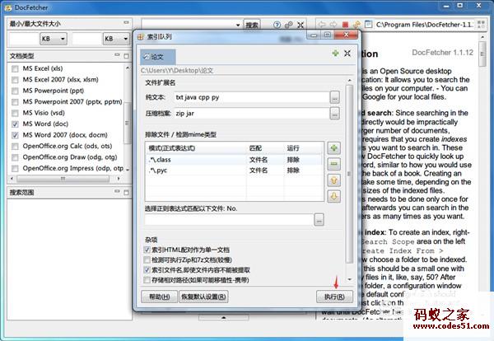This screenshot has height=341, width=494.
Task: Click the regex test file path field
Action: pyautogui.click(x=229, y=220)
